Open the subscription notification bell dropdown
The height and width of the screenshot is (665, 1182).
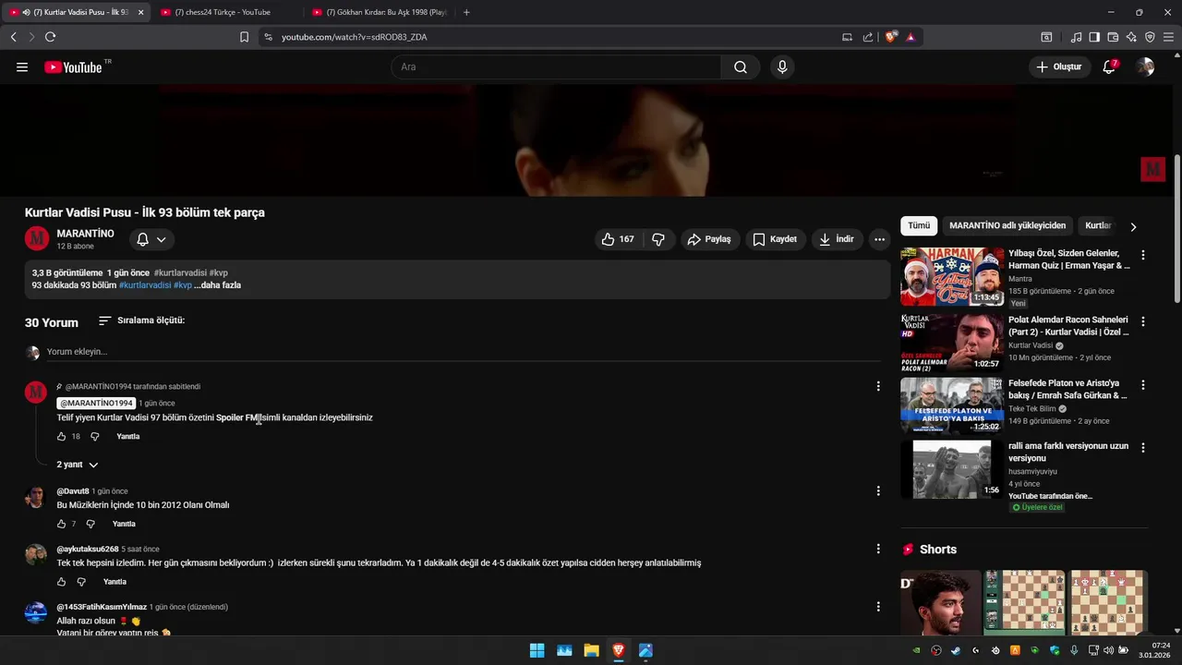151,239
